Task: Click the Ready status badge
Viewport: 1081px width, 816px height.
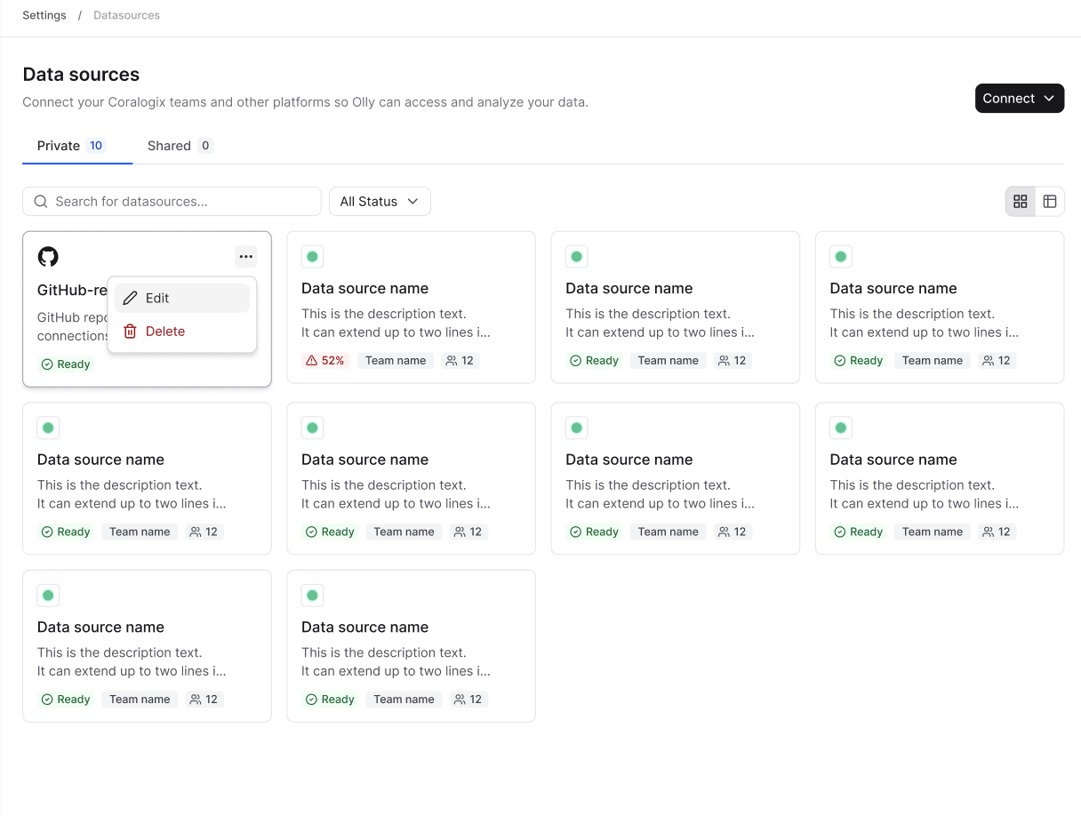Action: [594, 360]
